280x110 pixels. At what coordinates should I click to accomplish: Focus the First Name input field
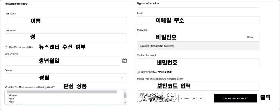point(66,21)
